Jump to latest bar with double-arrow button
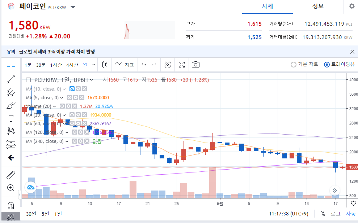Screen dimensions: 358x223 [335, 191]
